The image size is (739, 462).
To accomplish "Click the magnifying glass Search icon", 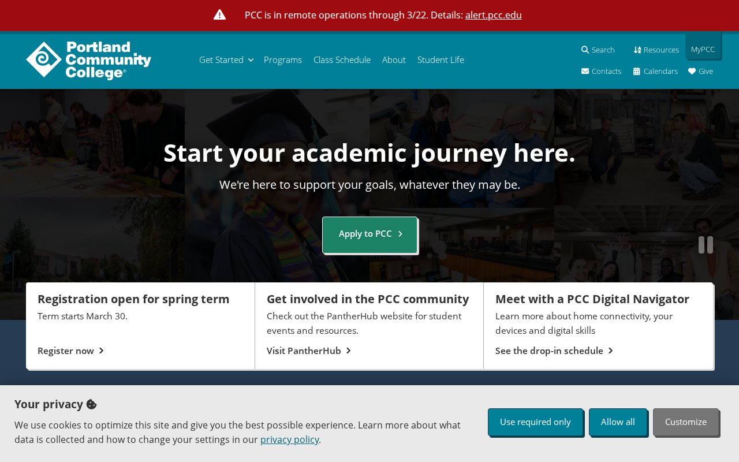I will click(x=585, y=50).
